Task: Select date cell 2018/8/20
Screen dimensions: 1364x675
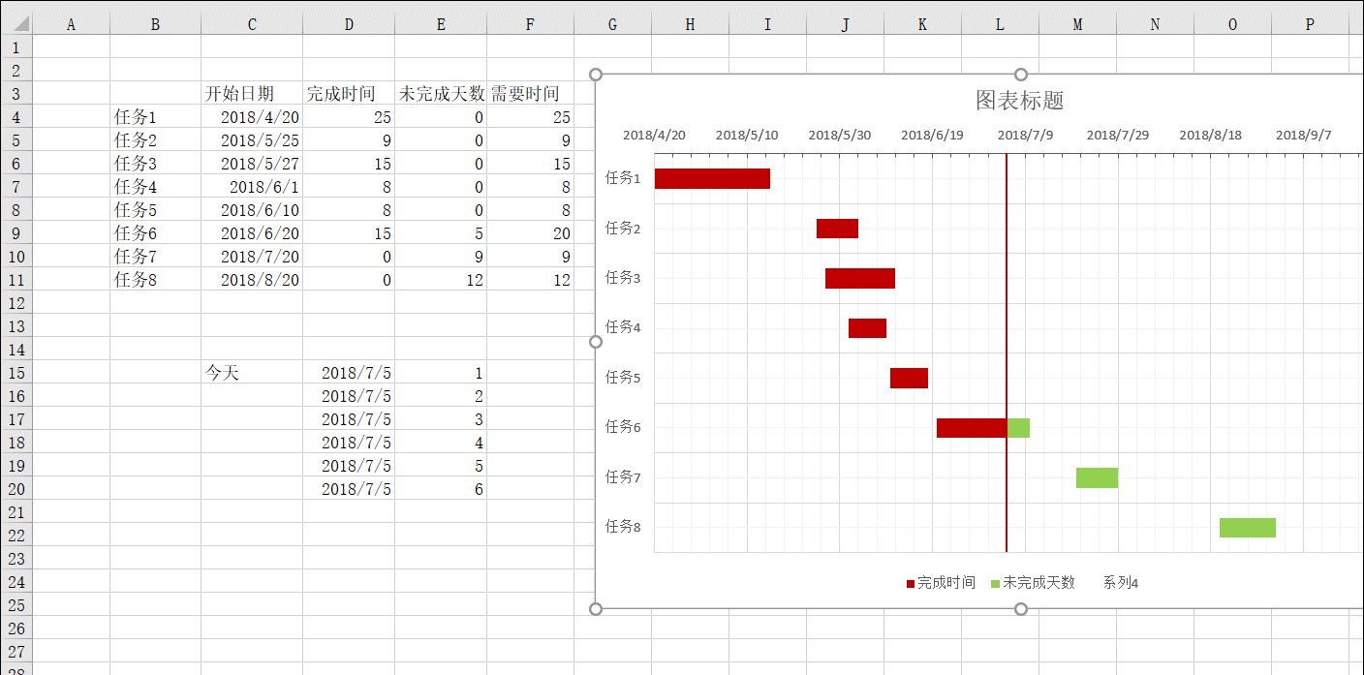Action: coord(252,280)
